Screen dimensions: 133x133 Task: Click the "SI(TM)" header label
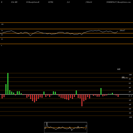click(x=51, y=2)
